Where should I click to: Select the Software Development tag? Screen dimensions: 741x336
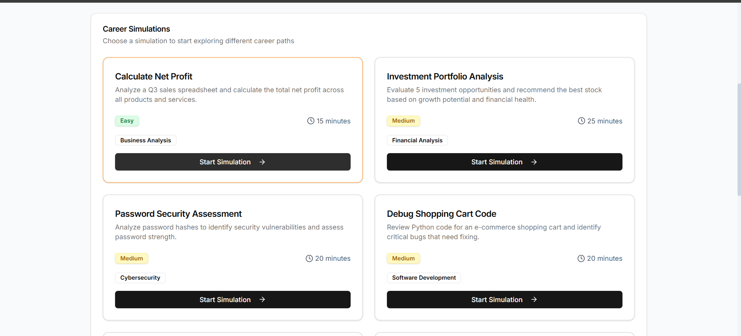click(424, 278)
